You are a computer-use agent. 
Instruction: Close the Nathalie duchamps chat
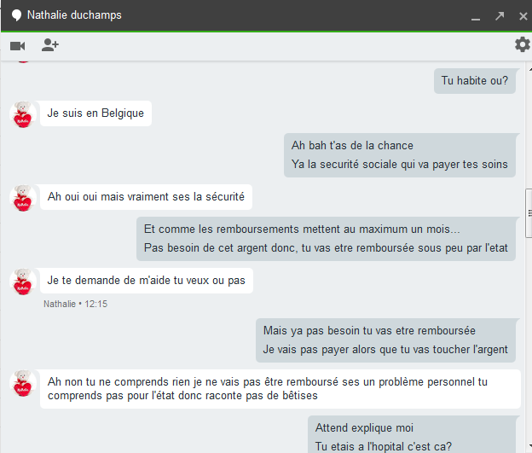click(x=521, y=15)
